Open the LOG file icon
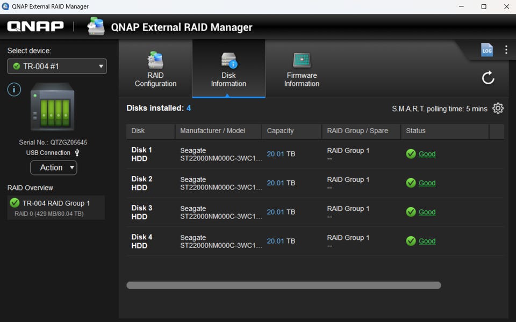Viewport: 516px width, 322px height. [487, 50]
